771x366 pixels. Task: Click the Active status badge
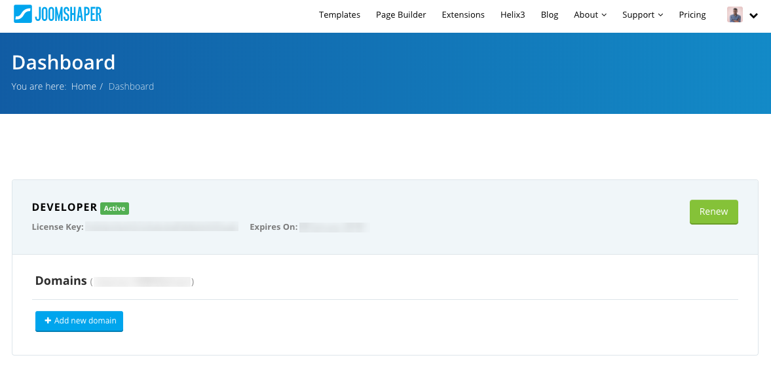(x=115, y=208)
